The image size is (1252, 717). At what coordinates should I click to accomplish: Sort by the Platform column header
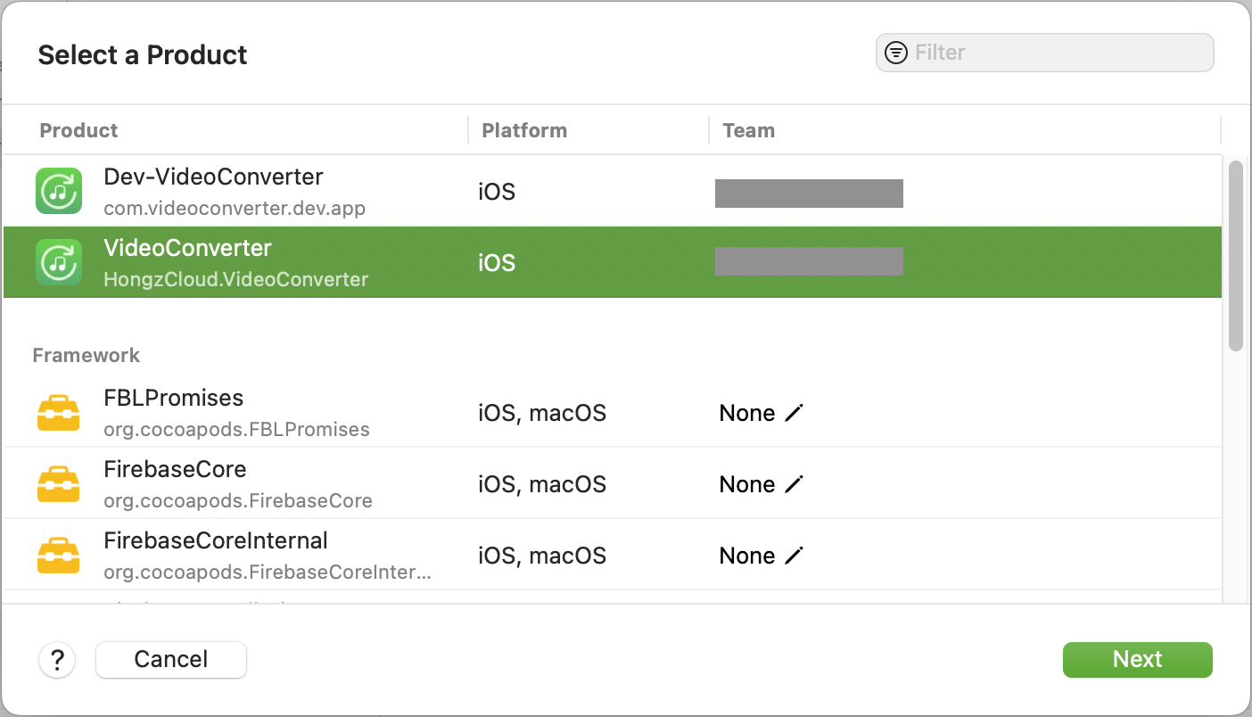(x=524, y=130)
